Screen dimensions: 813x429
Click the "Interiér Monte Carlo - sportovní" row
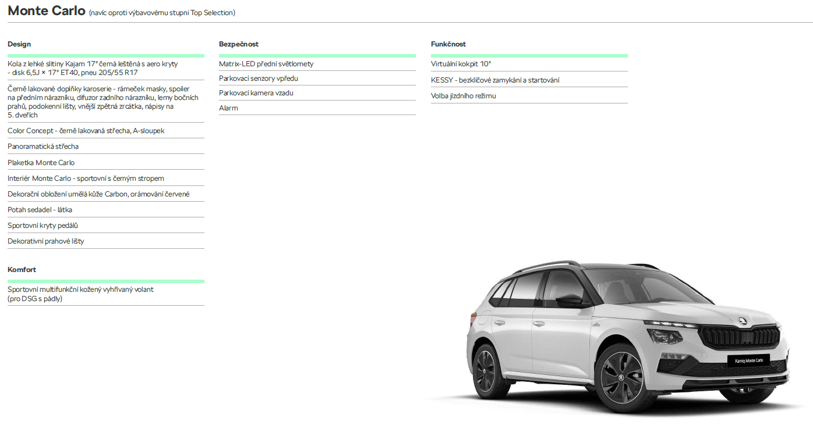106,178
